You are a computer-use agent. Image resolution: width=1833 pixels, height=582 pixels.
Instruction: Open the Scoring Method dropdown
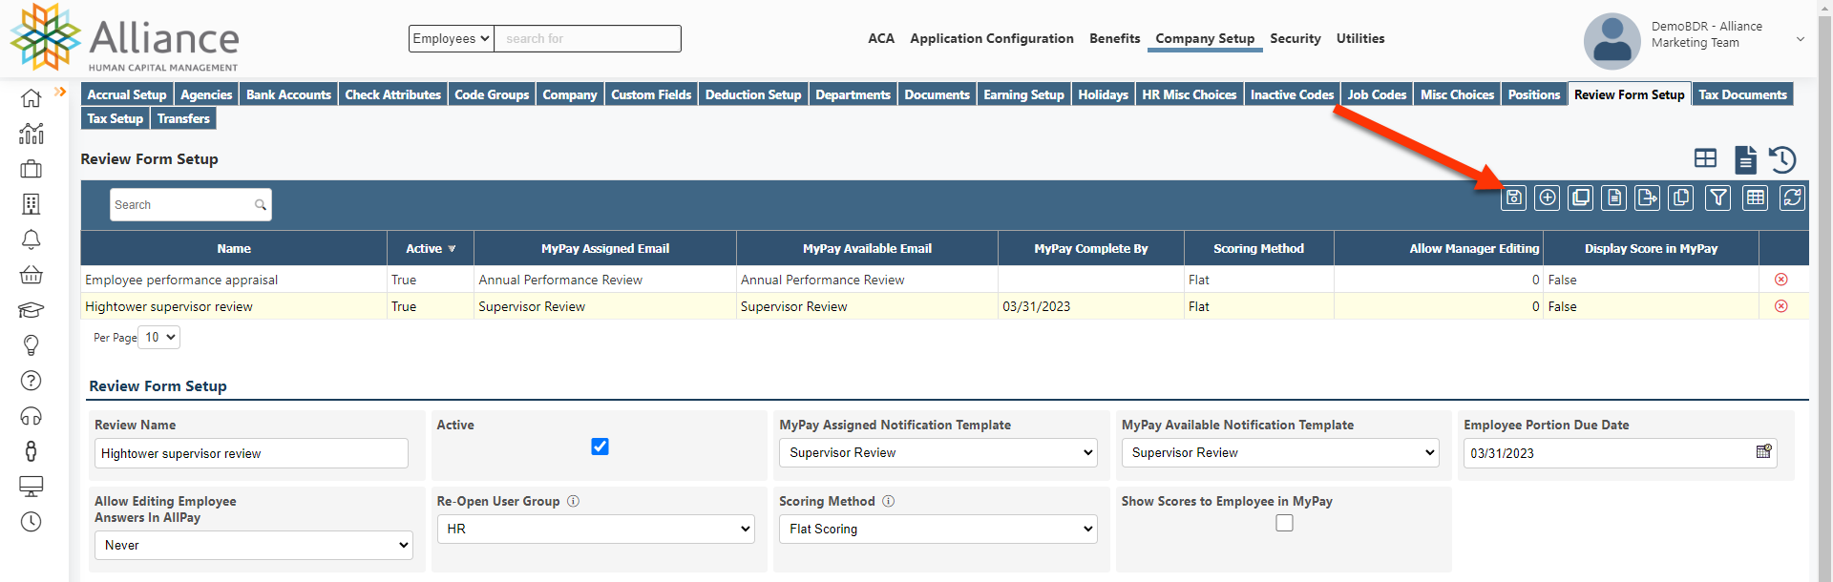coord(938,529)
